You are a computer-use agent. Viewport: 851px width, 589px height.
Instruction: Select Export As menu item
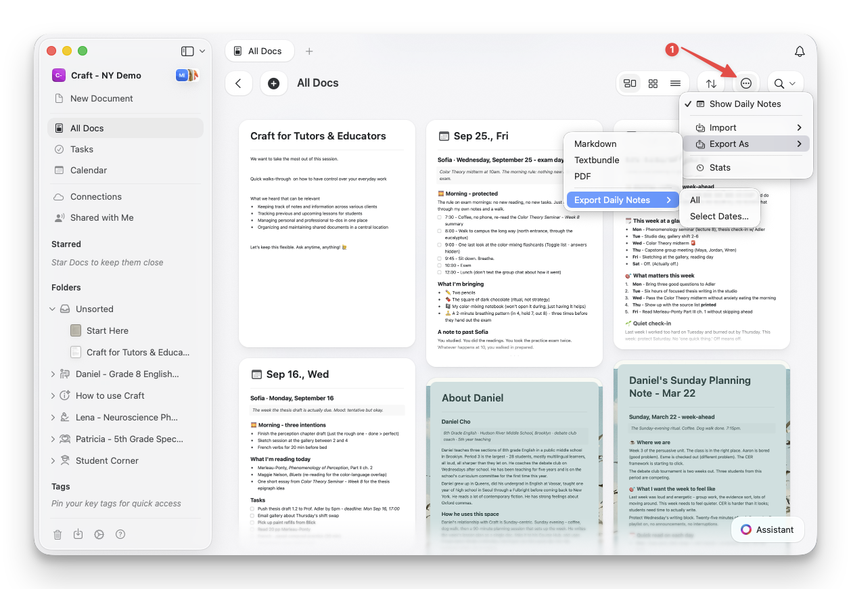pos(745,144)
